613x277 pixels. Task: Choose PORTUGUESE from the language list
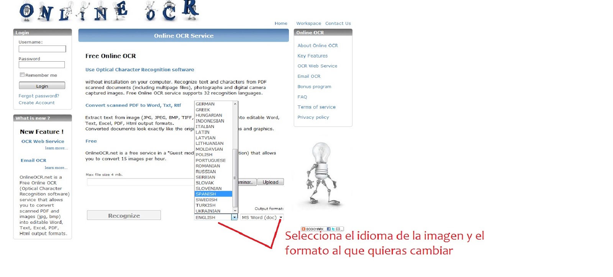(213, 160)
